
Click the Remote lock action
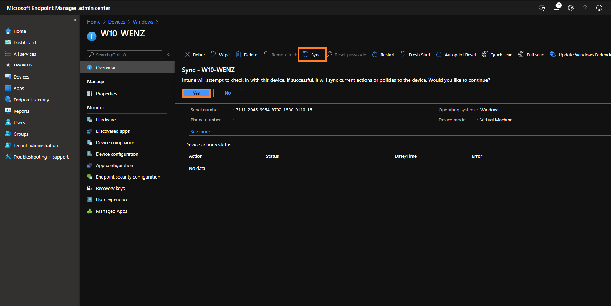coord(280,55)
